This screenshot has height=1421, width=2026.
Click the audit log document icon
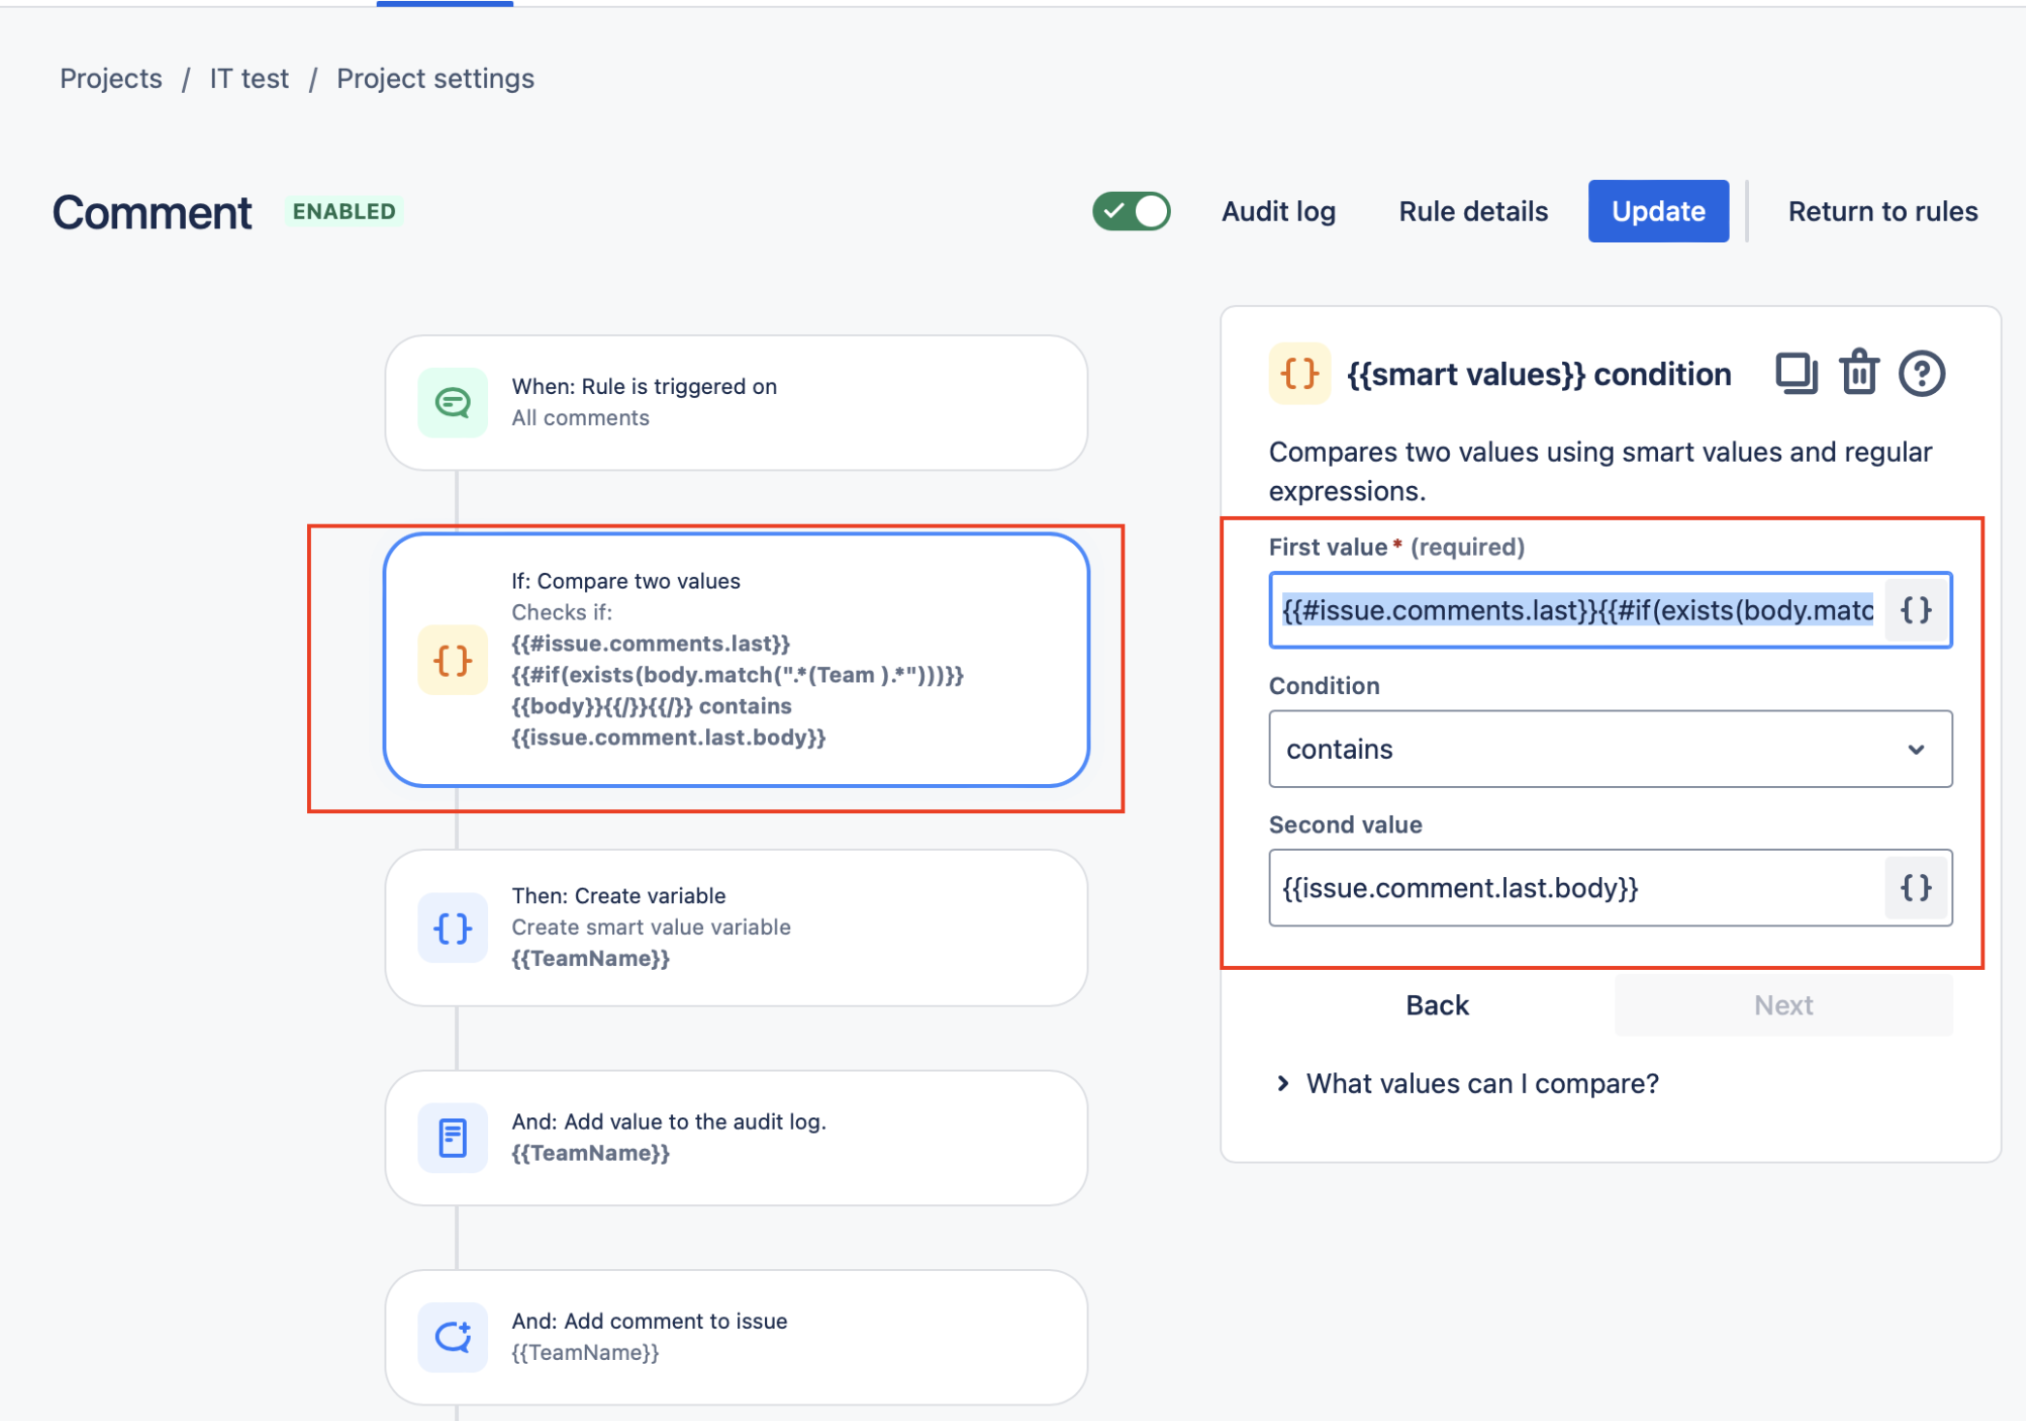[x=452, y=1137]
